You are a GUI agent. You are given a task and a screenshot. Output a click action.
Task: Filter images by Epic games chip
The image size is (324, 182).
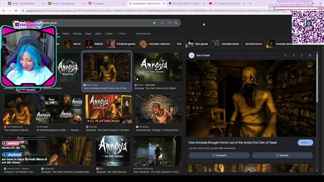[x=198, y=44]
